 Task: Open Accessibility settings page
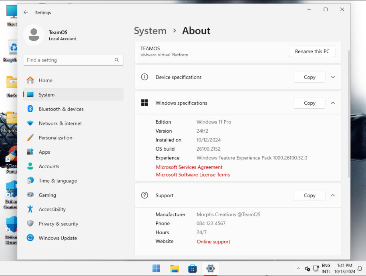tap(73, 209)
